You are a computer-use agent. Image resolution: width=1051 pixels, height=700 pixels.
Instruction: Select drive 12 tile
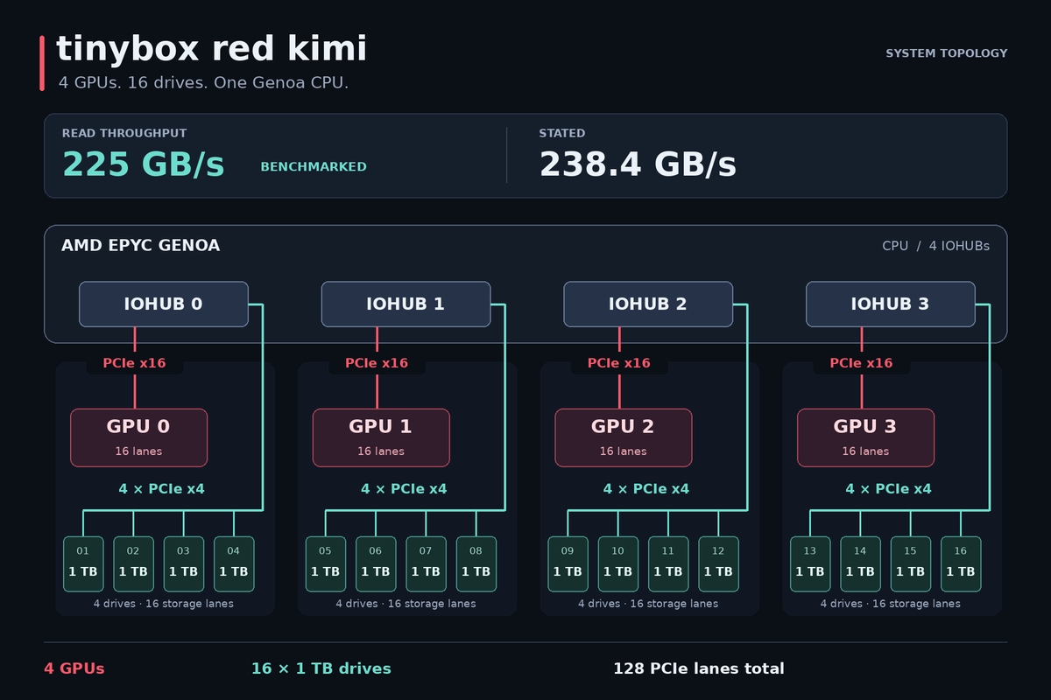(718, 563)
